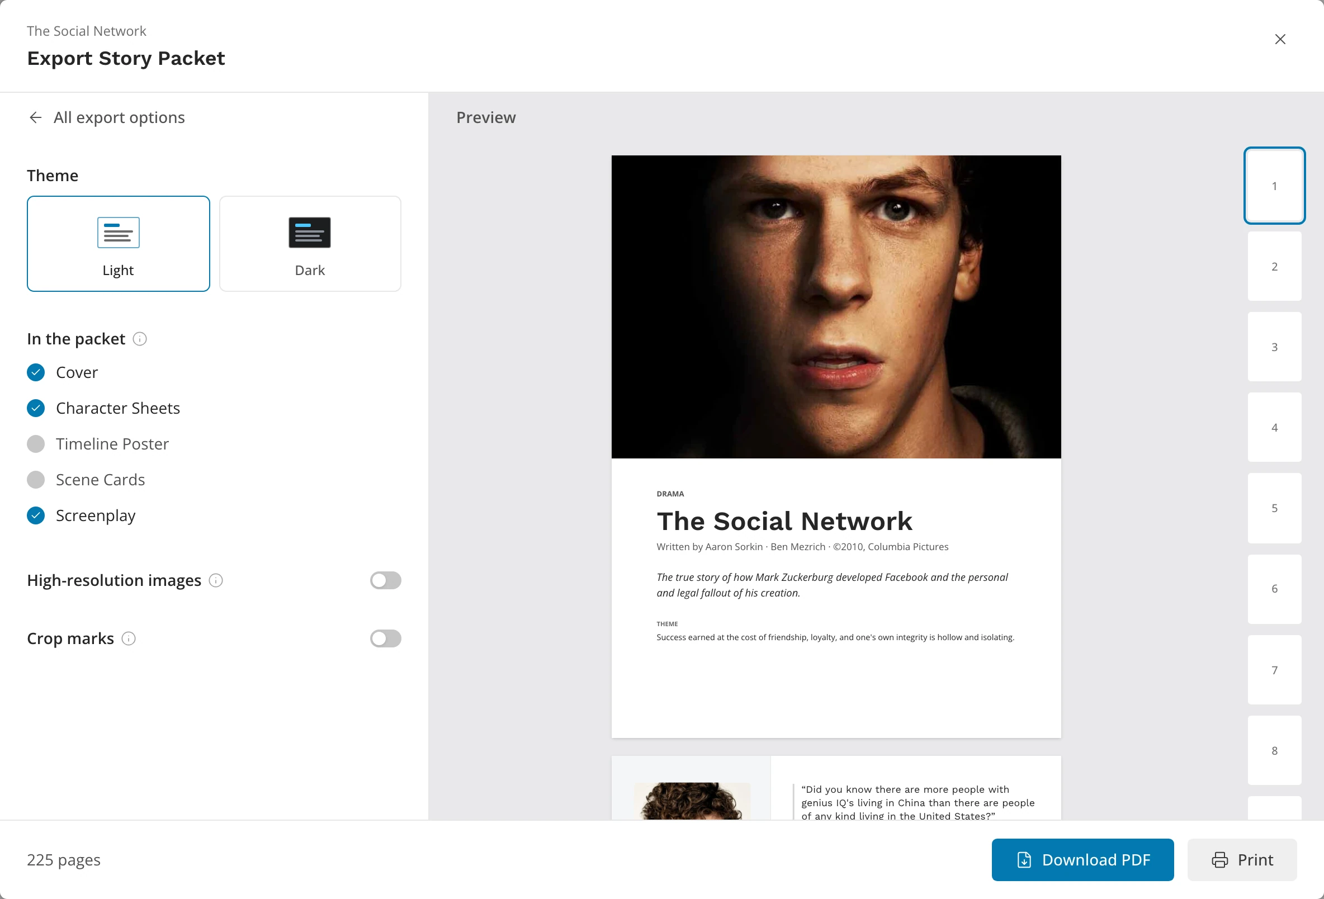Click the Light theme document icon
1324x899 pixels.
click(x=119, y=233)
